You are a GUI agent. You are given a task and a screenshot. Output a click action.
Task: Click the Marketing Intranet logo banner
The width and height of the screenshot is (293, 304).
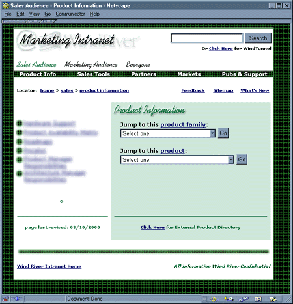click(78, 40)
